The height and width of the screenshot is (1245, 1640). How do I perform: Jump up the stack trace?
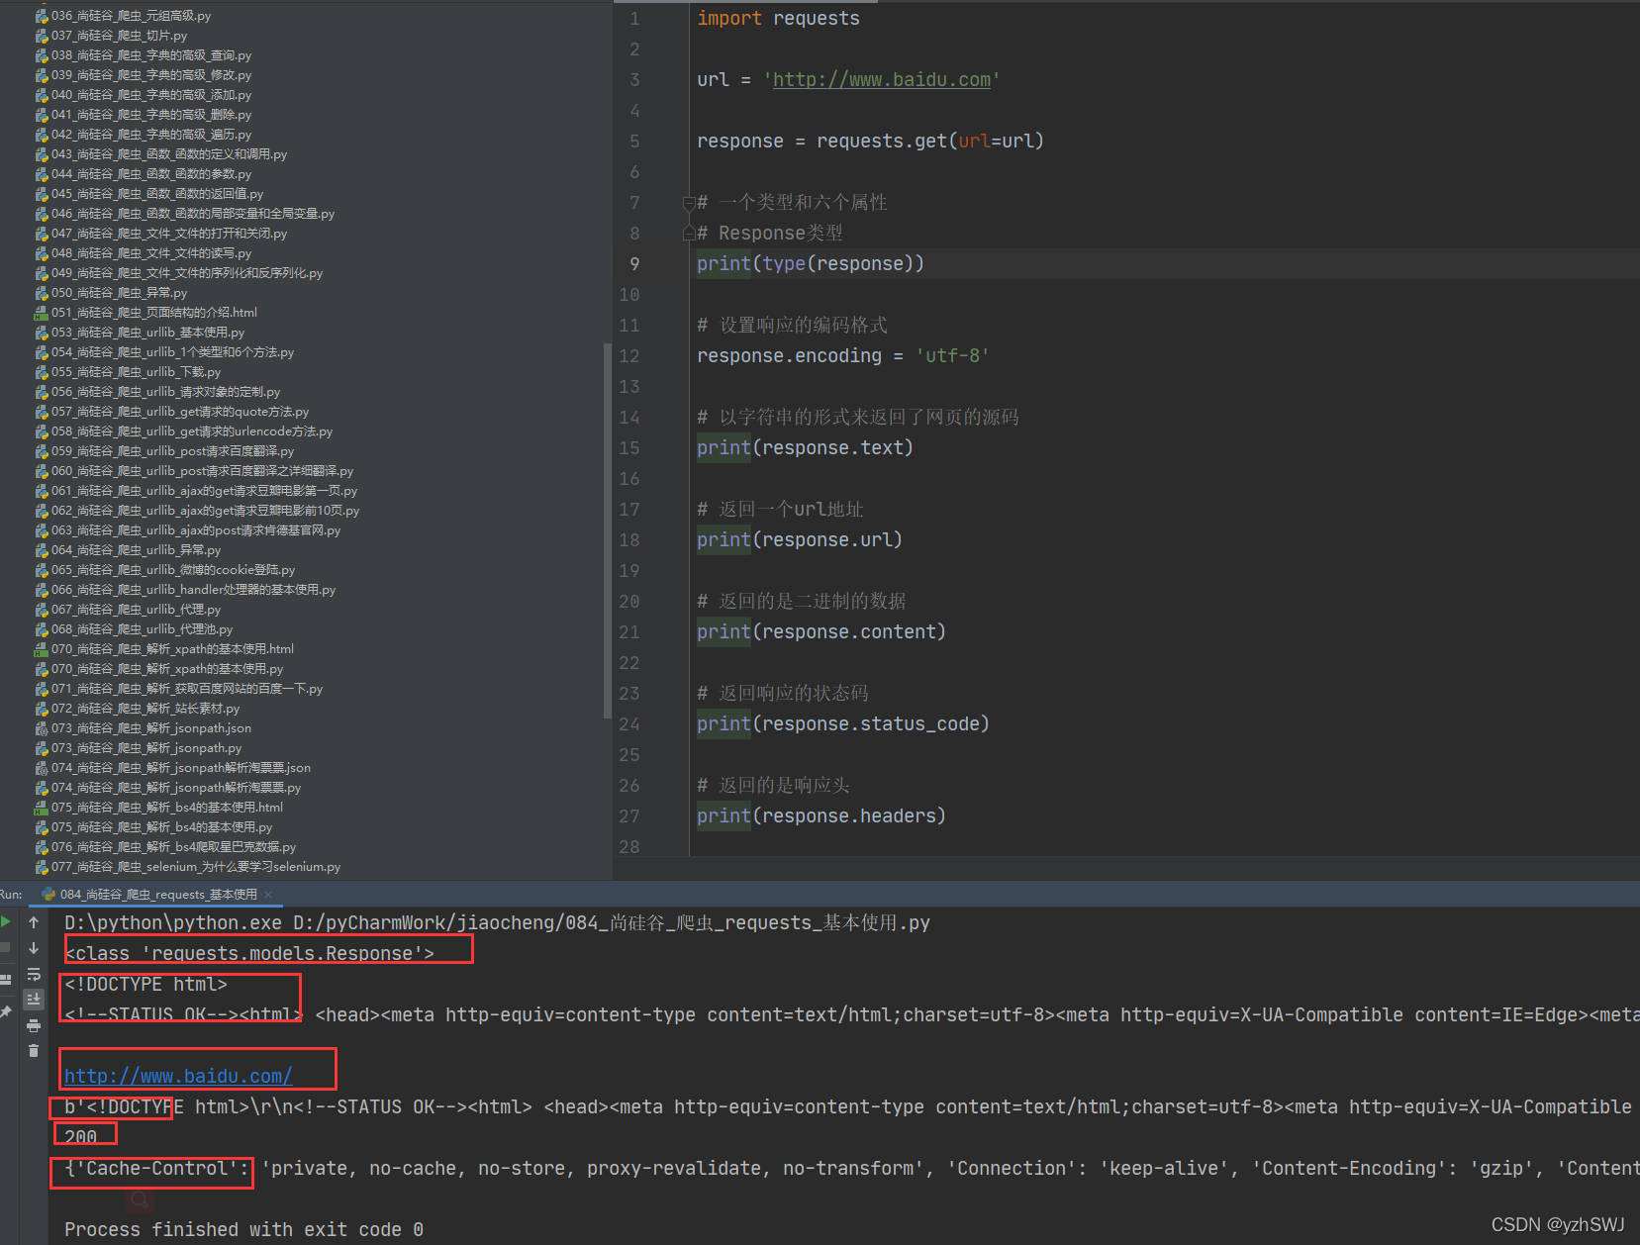click(x=34, y=922)
